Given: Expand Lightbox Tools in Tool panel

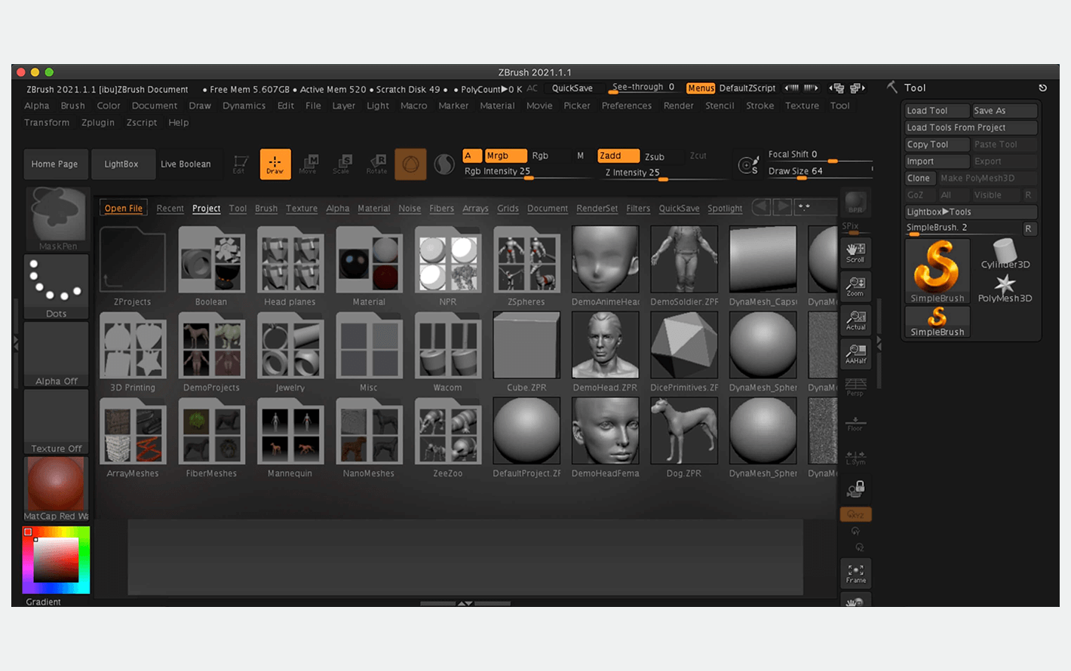Looking at the screenshot, I should coord(971,212).
